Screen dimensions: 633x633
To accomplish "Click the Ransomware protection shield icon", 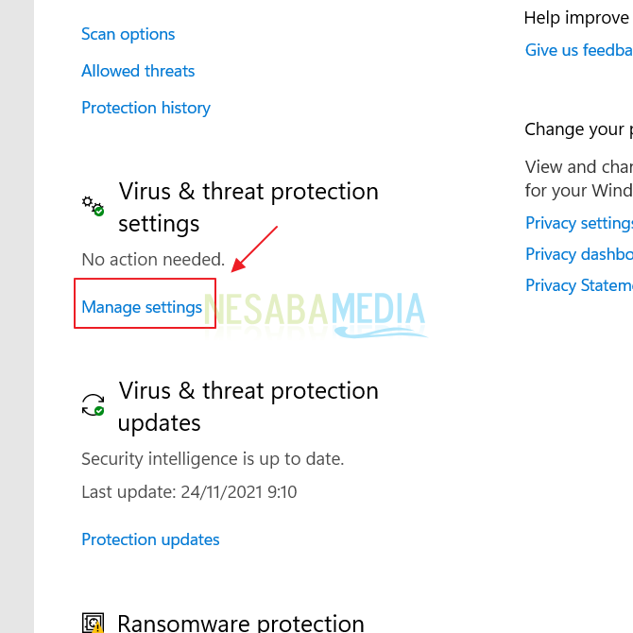I will pos(93,623).
